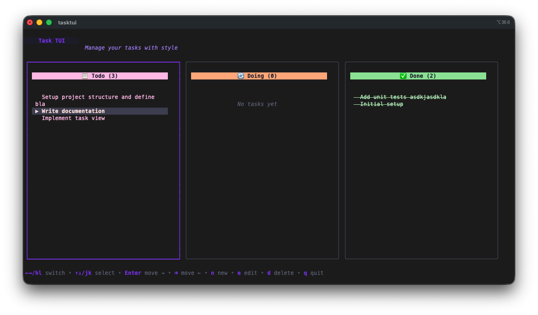Click the selector triangle beside Write documentation
538x315 pixels.
[36, 111]
